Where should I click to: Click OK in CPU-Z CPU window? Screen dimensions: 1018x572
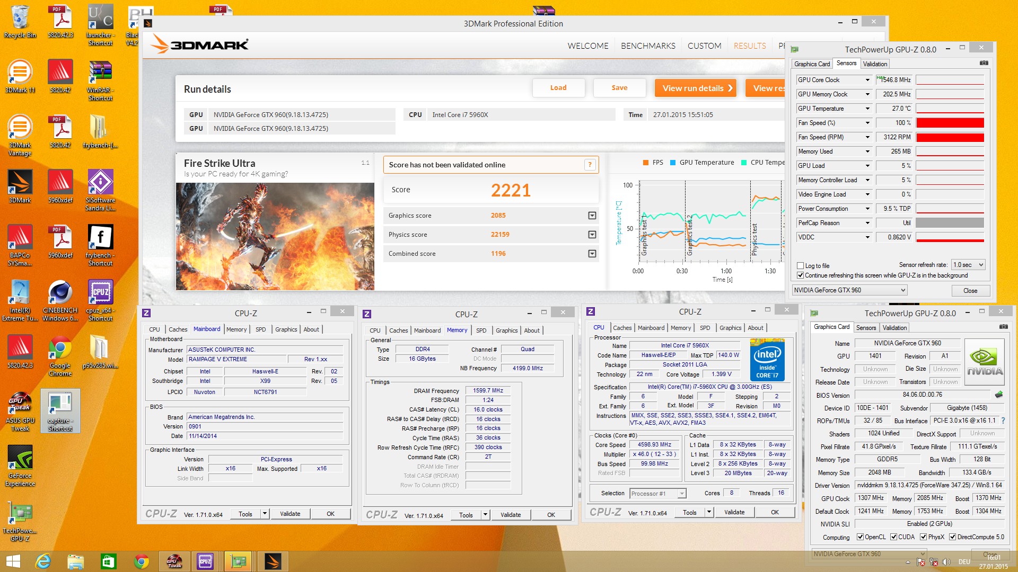tap(775, 512)
